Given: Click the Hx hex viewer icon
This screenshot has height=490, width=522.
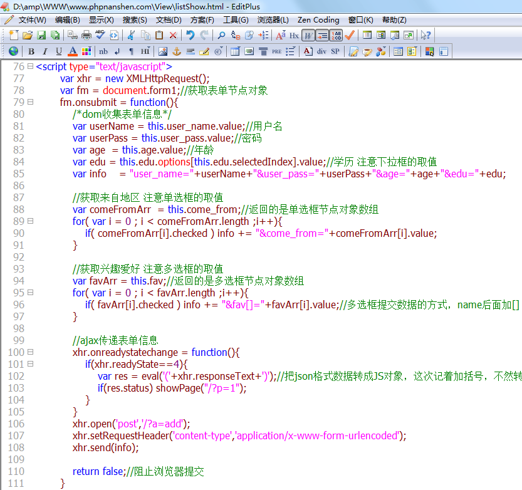Looking at the screenshot, I should [294, 35].
